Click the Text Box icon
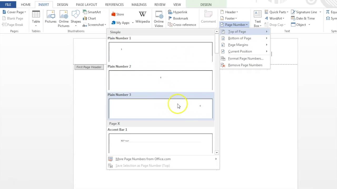337x189 pixels. pyautogui.click(x=257, y=15)
